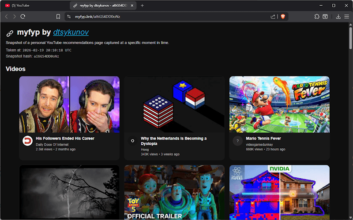Select the 'videogamedunkey' channel name

coord(259,145)
